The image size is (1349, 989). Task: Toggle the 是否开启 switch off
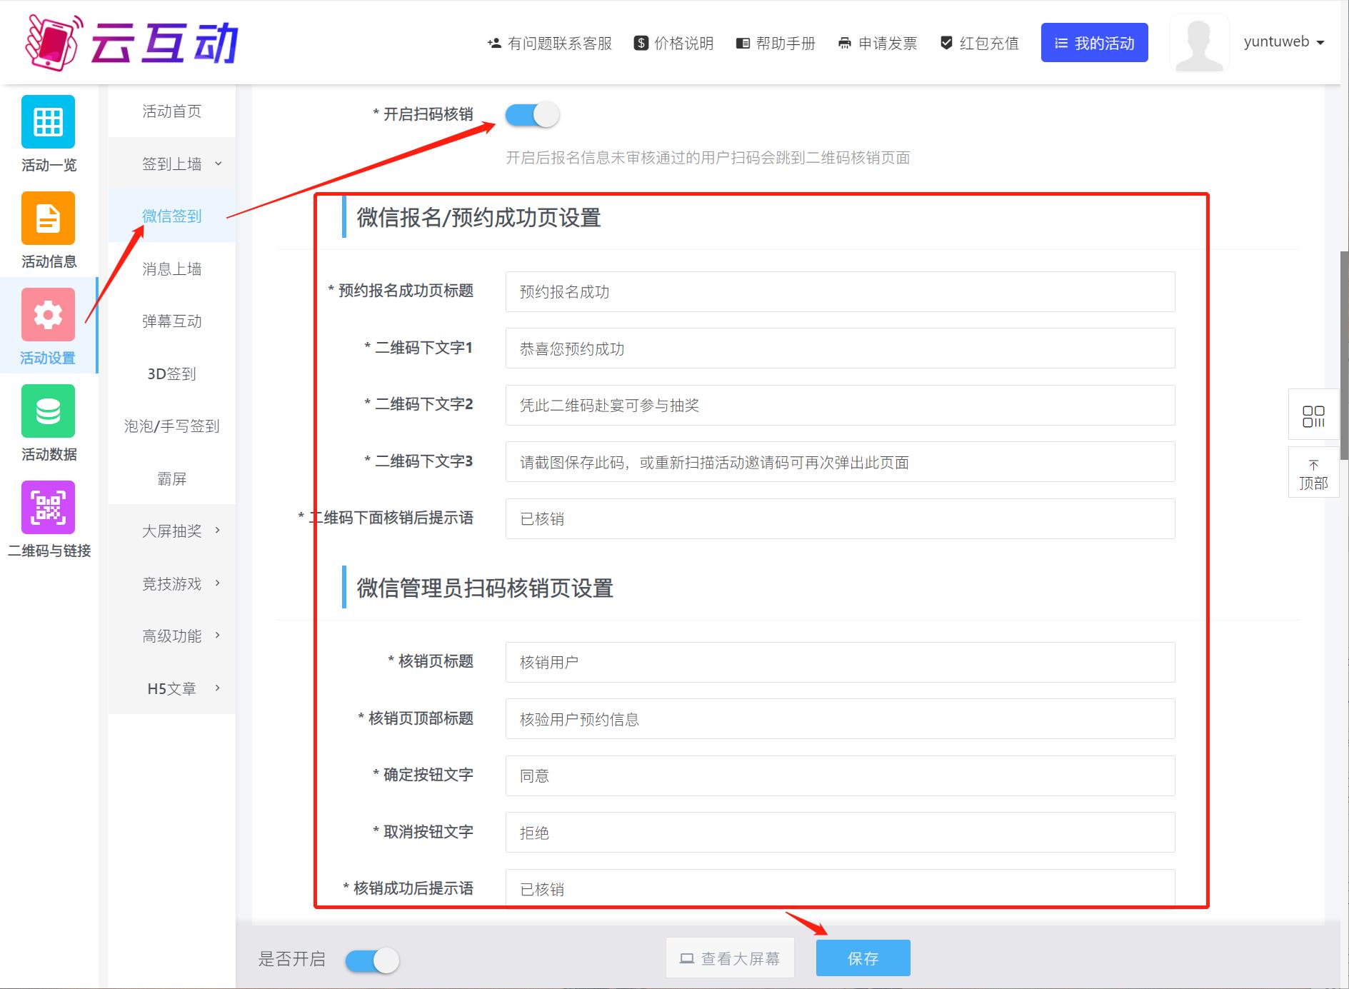tap(372, 960)
